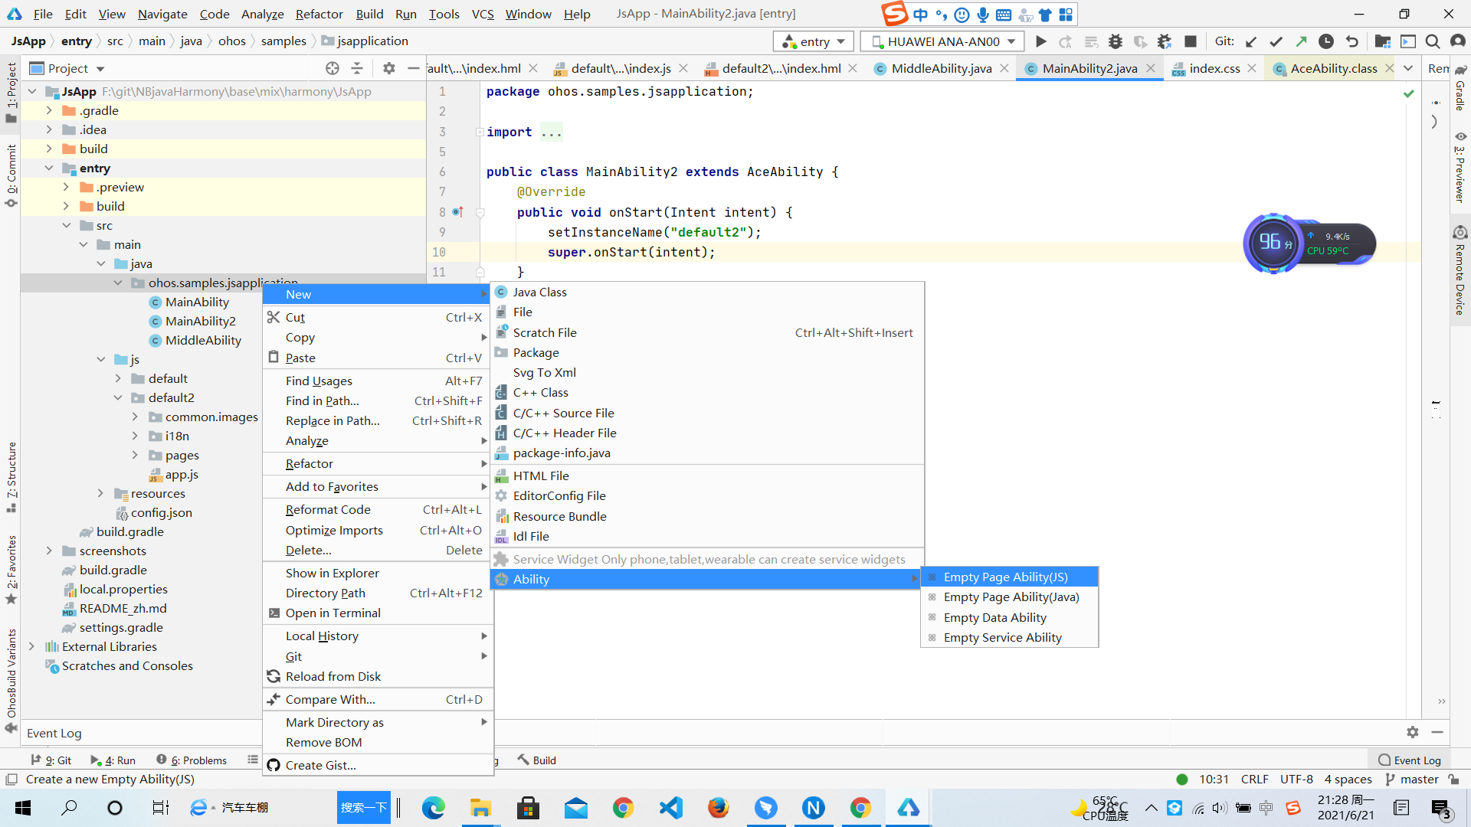Open Project panel settings gear
The height and width of the screenshot is (827, 1471).
(388, 68)
